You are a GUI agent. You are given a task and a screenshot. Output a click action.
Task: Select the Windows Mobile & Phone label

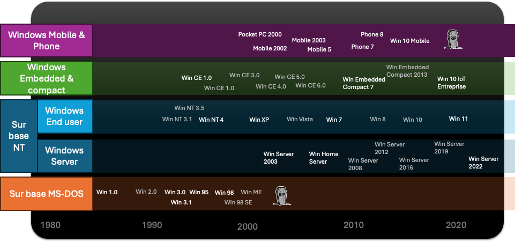point(47,40)
